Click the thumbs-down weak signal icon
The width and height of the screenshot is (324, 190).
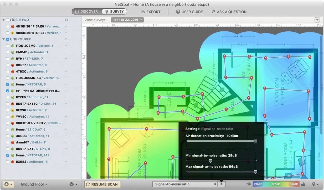(249, 184)
